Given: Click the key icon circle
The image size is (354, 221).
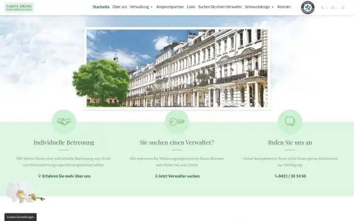Looking at the screenshot, I should (x=177, y=122).
